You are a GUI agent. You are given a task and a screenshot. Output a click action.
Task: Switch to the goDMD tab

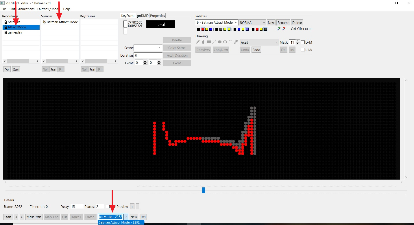[143, 16]
